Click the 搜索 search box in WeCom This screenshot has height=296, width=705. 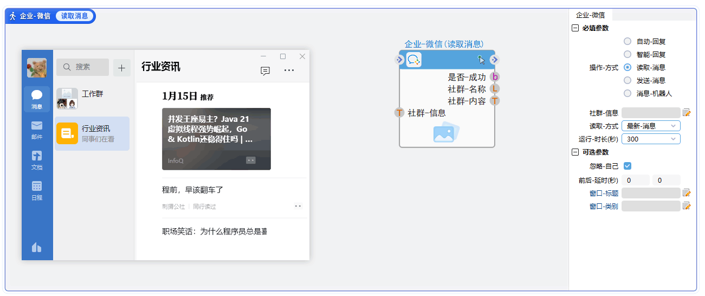82,67
